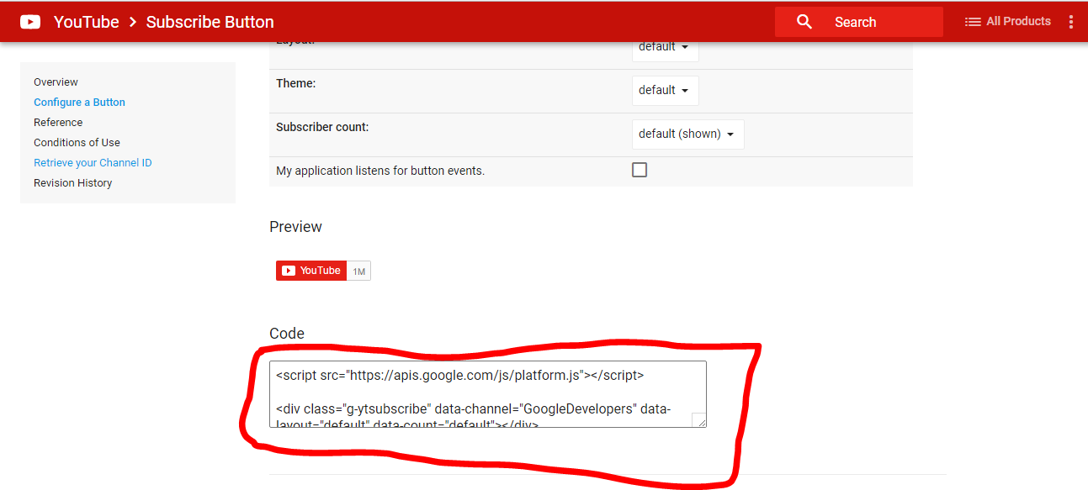This screenshot has height=490, width=1088.
Task: Open the search magnifier icon
Action: [804, 22]
